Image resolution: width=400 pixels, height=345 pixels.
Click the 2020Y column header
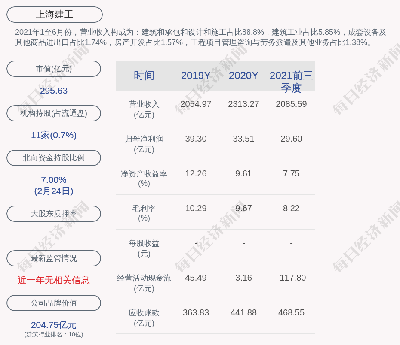(243, 76)
